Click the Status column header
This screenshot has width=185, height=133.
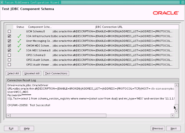[20, 27]
